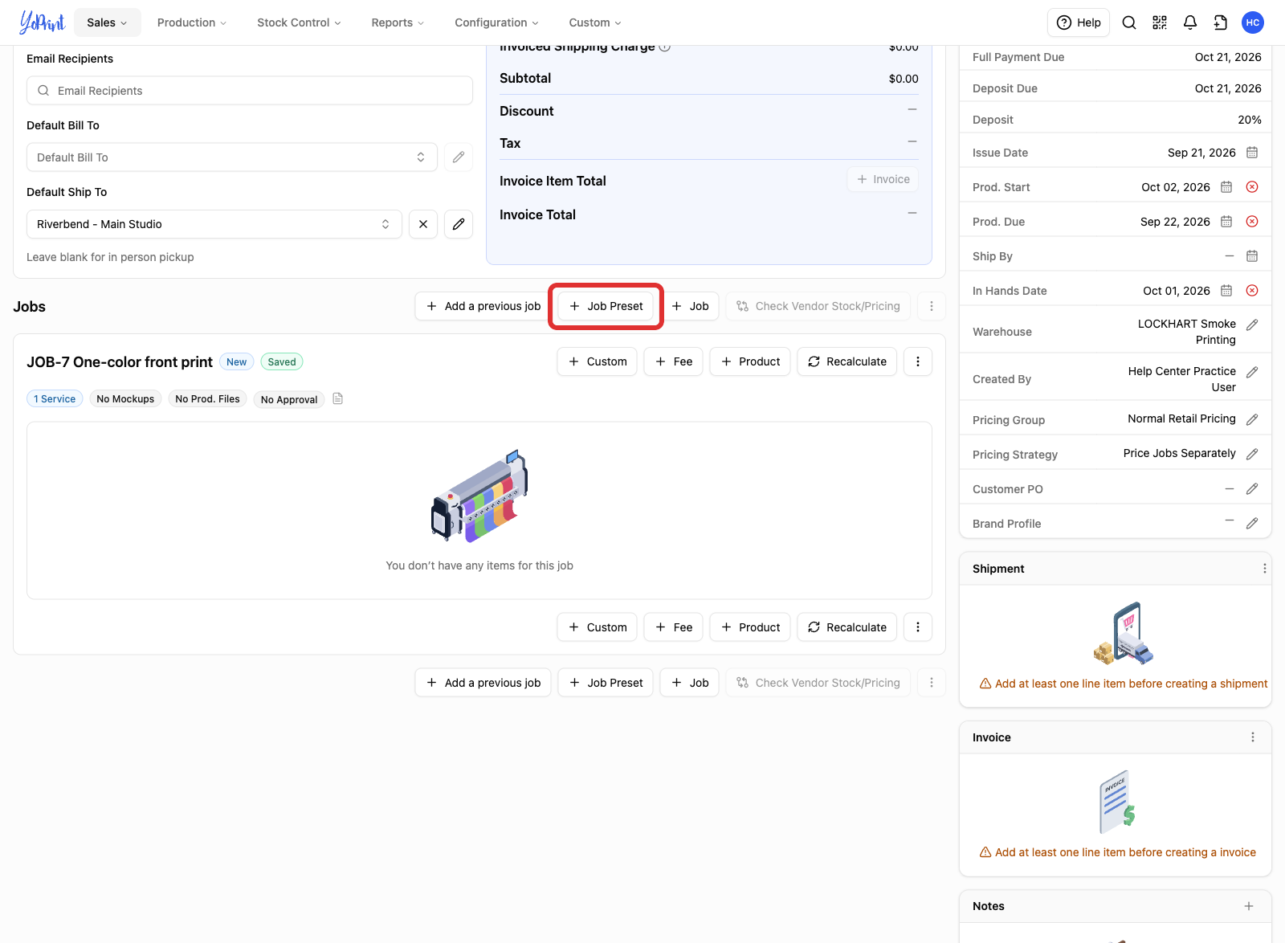Image resolution: width=1285 pixels, height=943 pixels.
Task: Clear the In Hands Date value
Action: tap(1251, 291)
